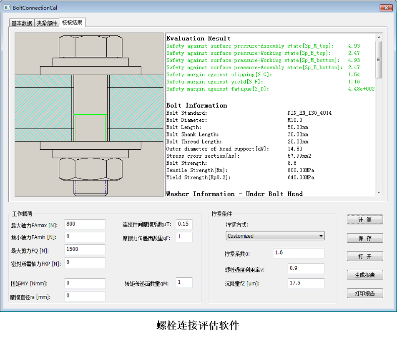Click the 'Evaluation Result' heading
Screen dimensions: 397x337
click(198, 38)
